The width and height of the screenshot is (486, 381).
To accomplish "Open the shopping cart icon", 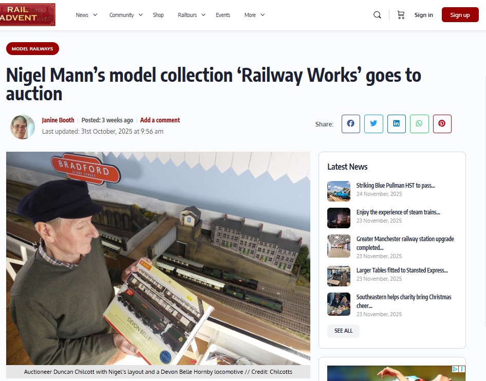I will coord(401,15).
